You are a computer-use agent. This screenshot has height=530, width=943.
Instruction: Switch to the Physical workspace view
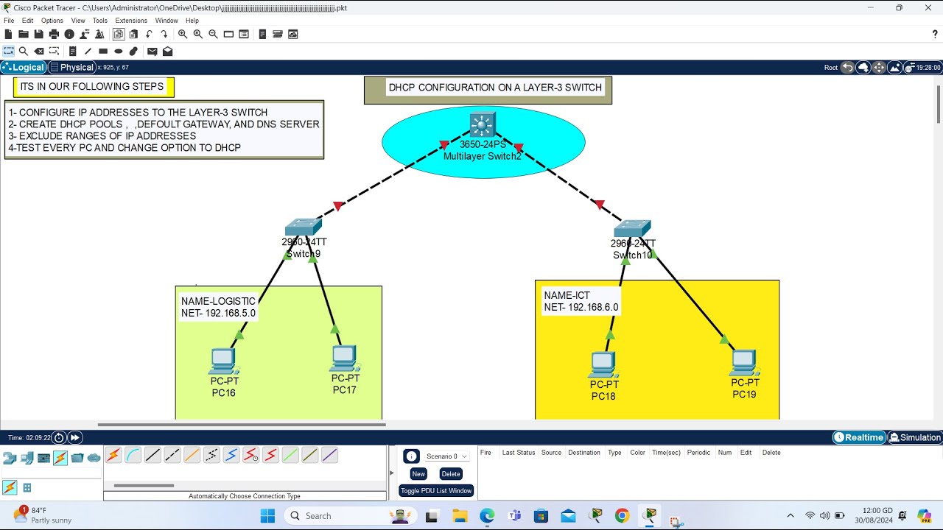coord(72,67)
